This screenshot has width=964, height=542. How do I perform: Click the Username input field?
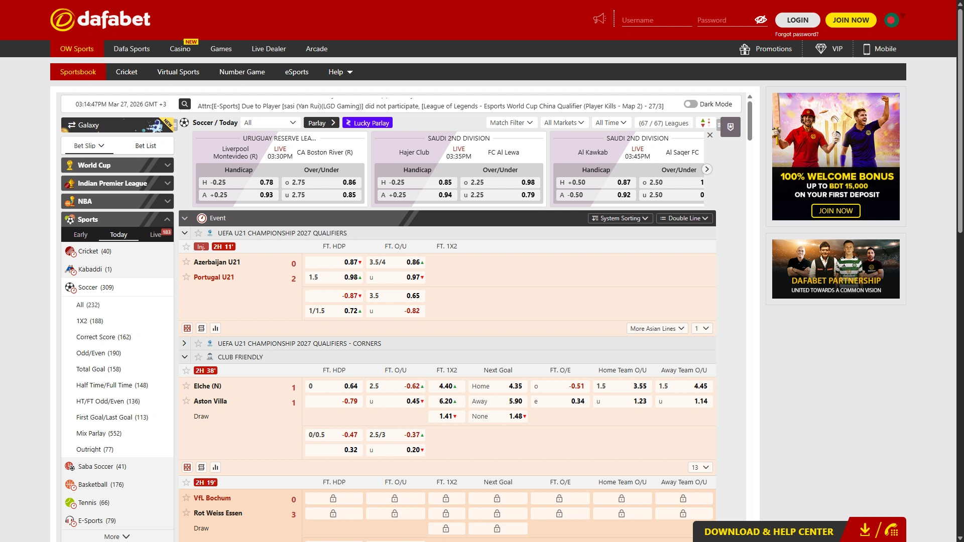coord(657,20)
